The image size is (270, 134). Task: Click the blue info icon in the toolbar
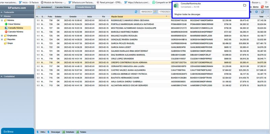(256, 12)
